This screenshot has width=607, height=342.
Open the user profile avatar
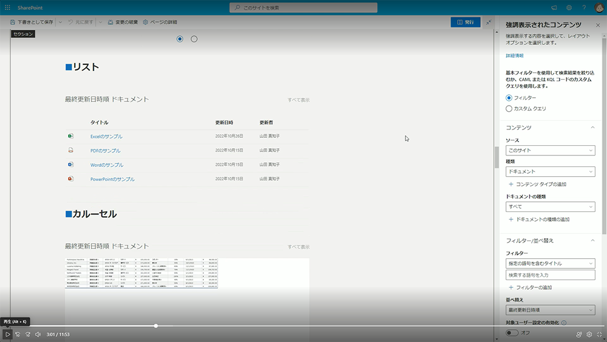click(599, 8)
